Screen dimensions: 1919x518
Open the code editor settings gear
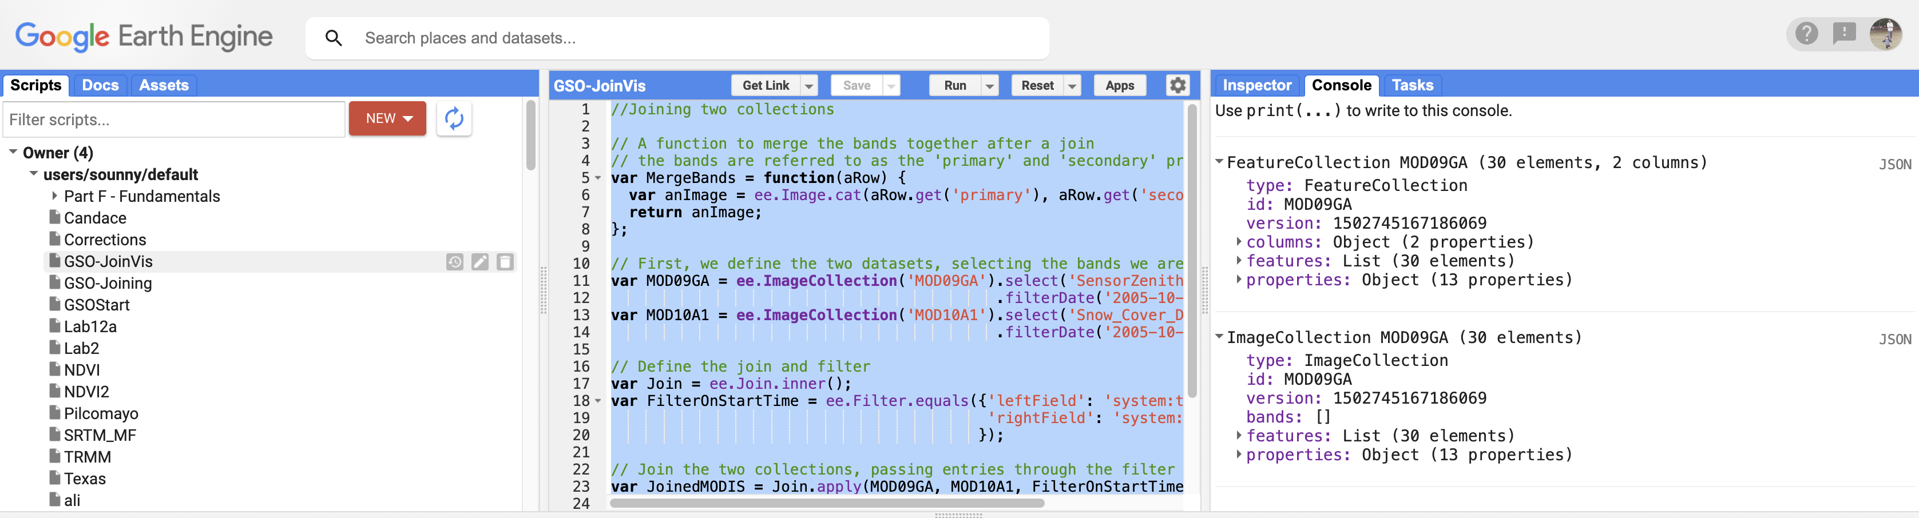(x=1177, y=85)
